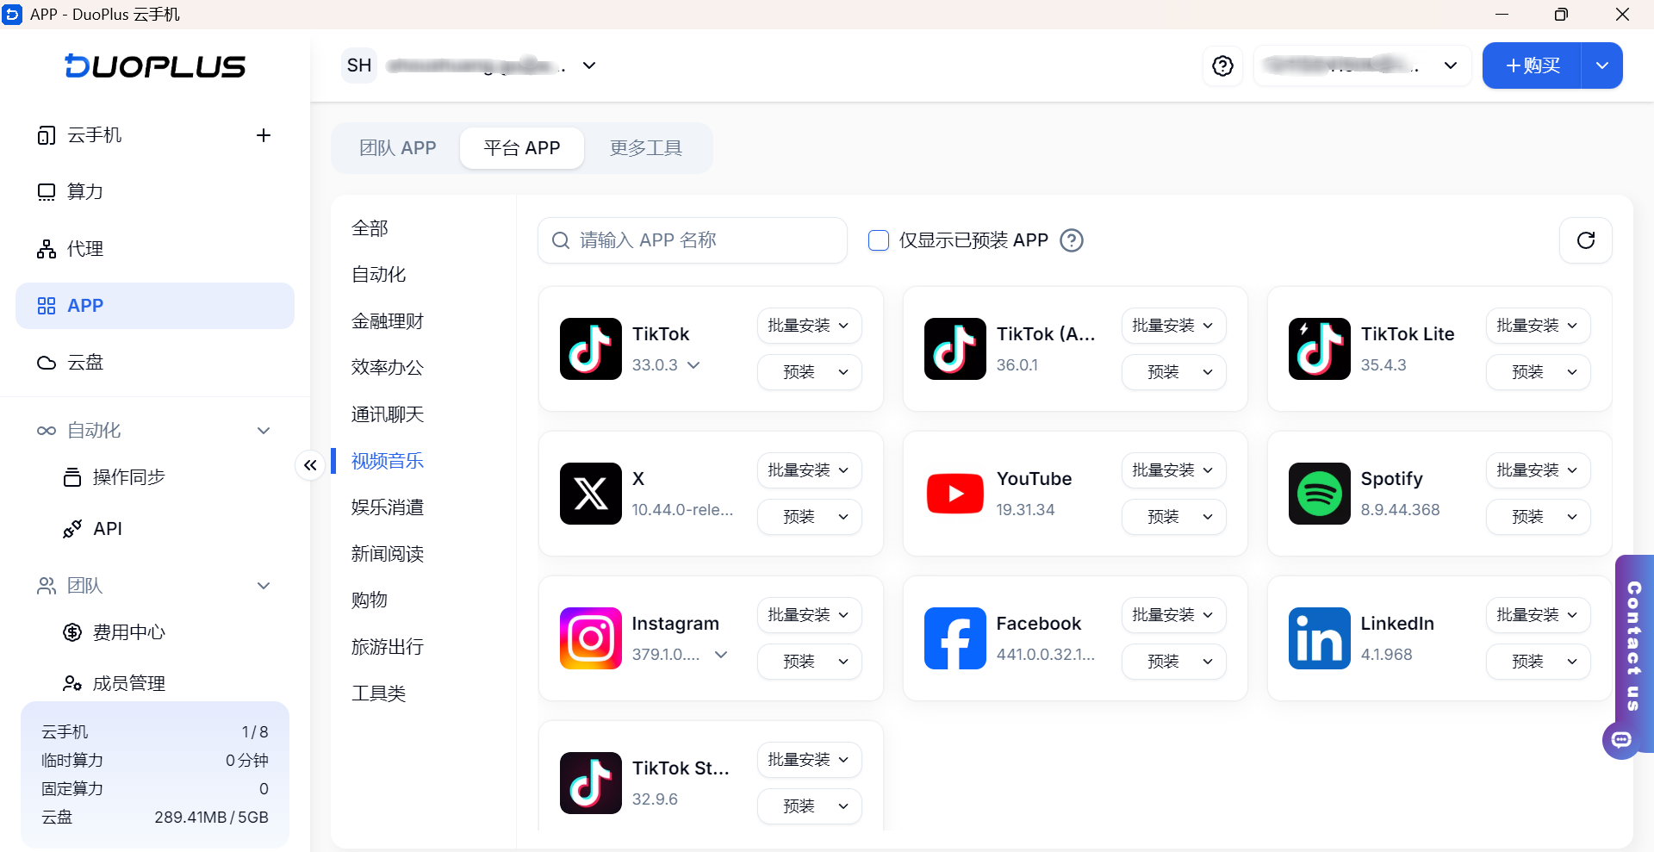Open 预装 dropdown for TikTok
The width and height of the screenshot is (1654, 852).
(809, 372)
